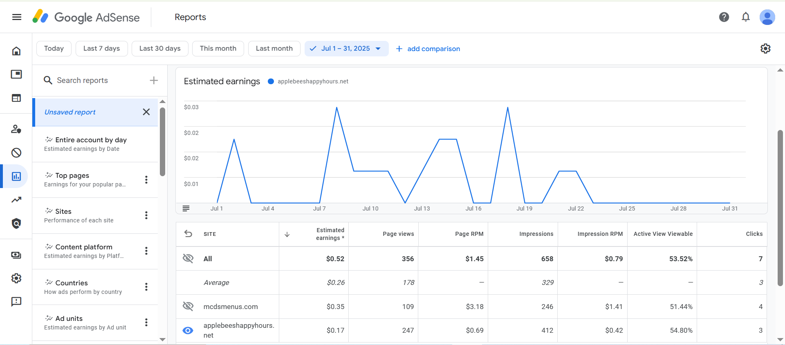Open Brand safety blocking controls icon

16,153
